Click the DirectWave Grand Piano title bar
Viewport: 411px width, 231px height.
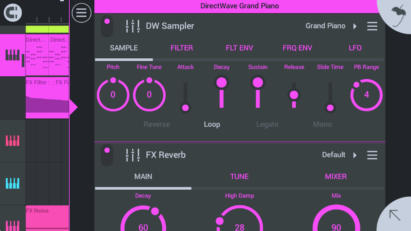pos(240,6)
